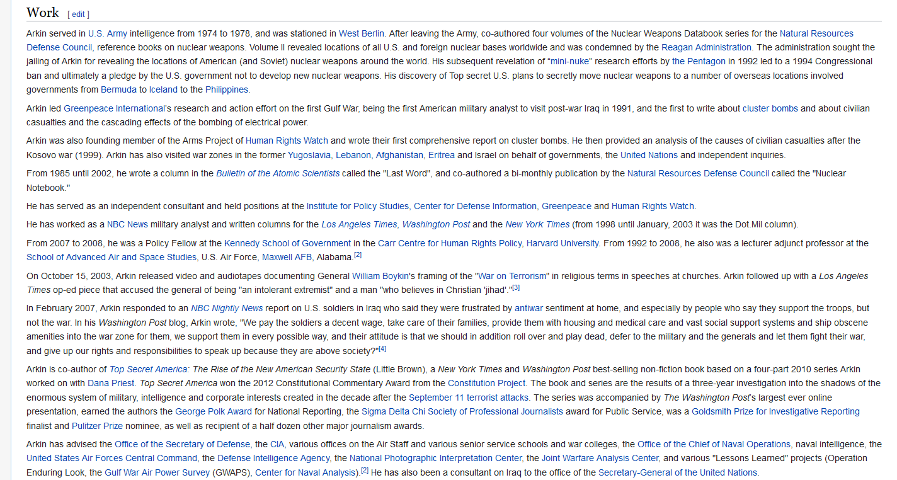Click Carr Centre for Human Rights Policy link

[450, 243]
